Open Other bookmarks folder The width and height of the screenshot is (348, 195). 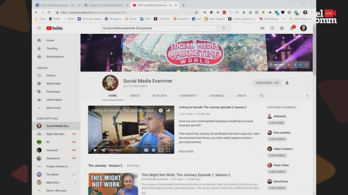301,19
